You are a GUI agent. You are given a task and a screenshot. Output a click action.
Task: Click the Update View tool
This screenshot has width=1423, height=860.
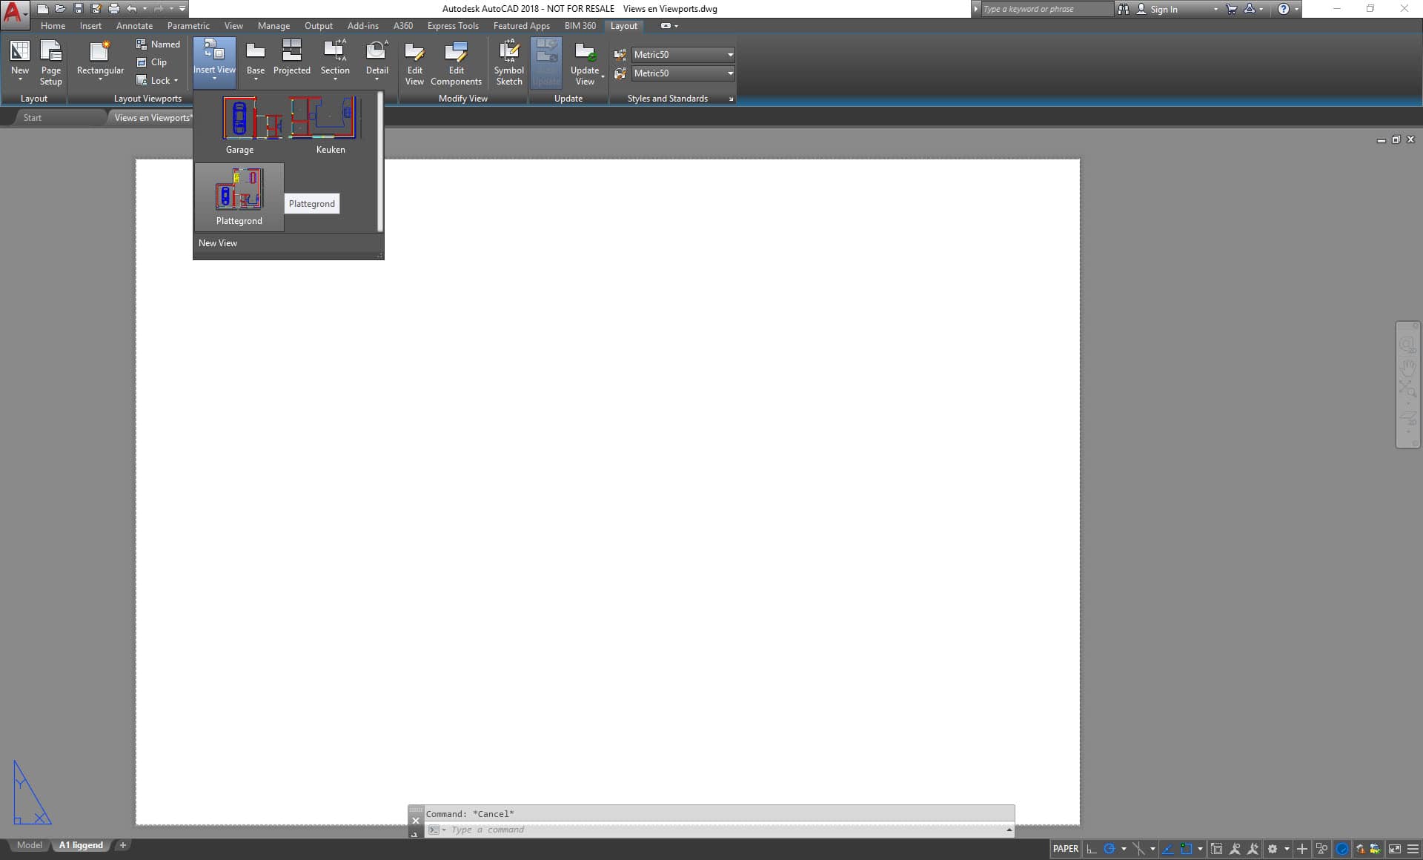[585, 63]
